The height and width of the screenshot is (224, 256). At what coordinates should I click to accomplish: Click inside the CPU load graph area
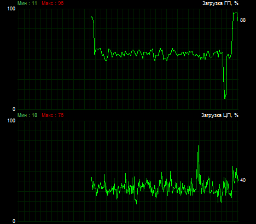pyautogui.click(x=129, y=171)
